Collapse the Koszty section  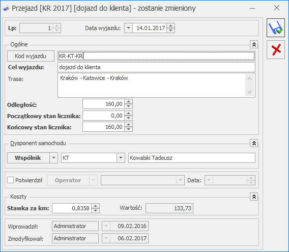click(x=254, y=197)
